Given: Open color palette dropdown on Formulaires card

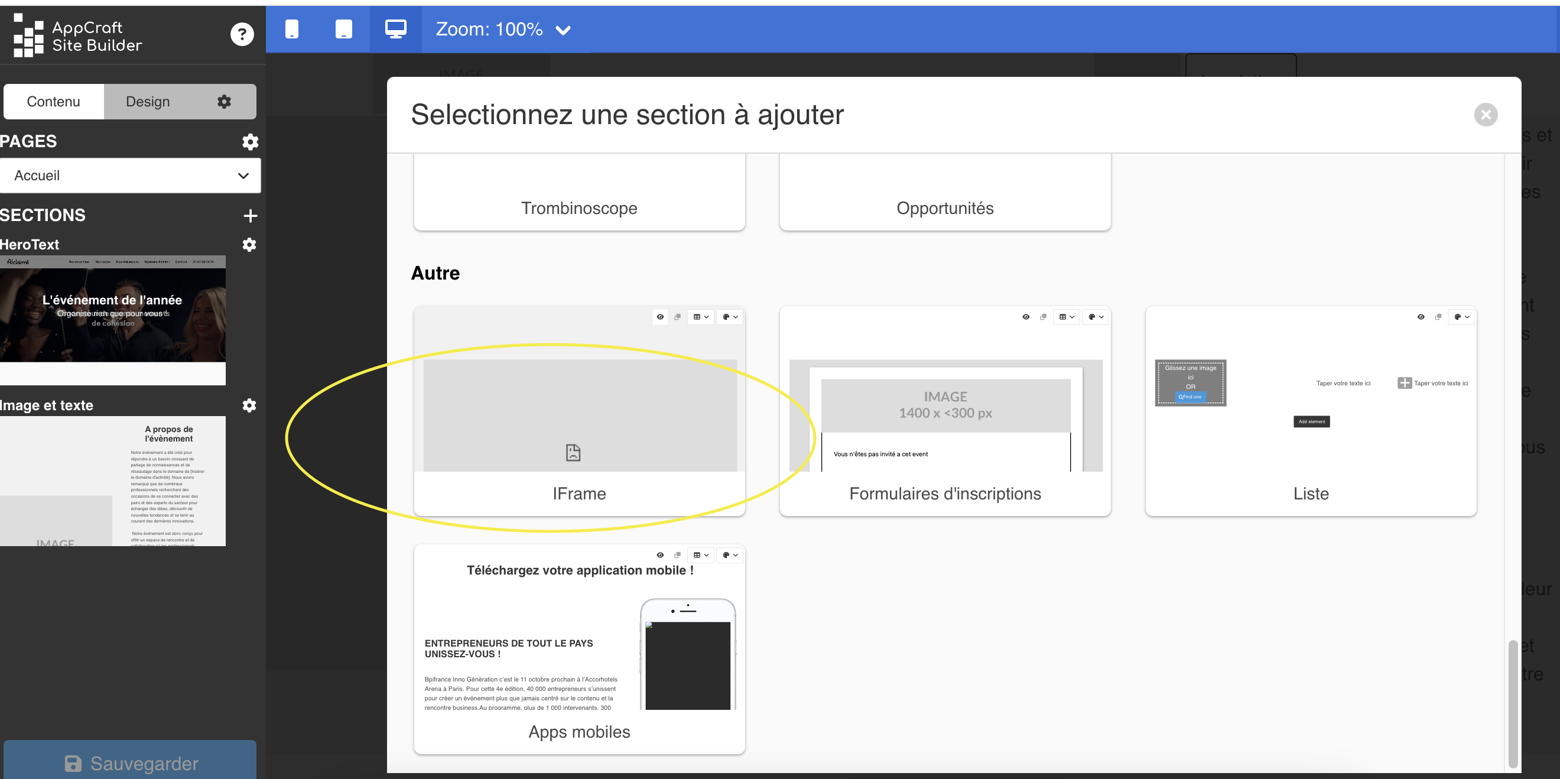Looking at the screenshot, I should click(x=1096, y=317).
